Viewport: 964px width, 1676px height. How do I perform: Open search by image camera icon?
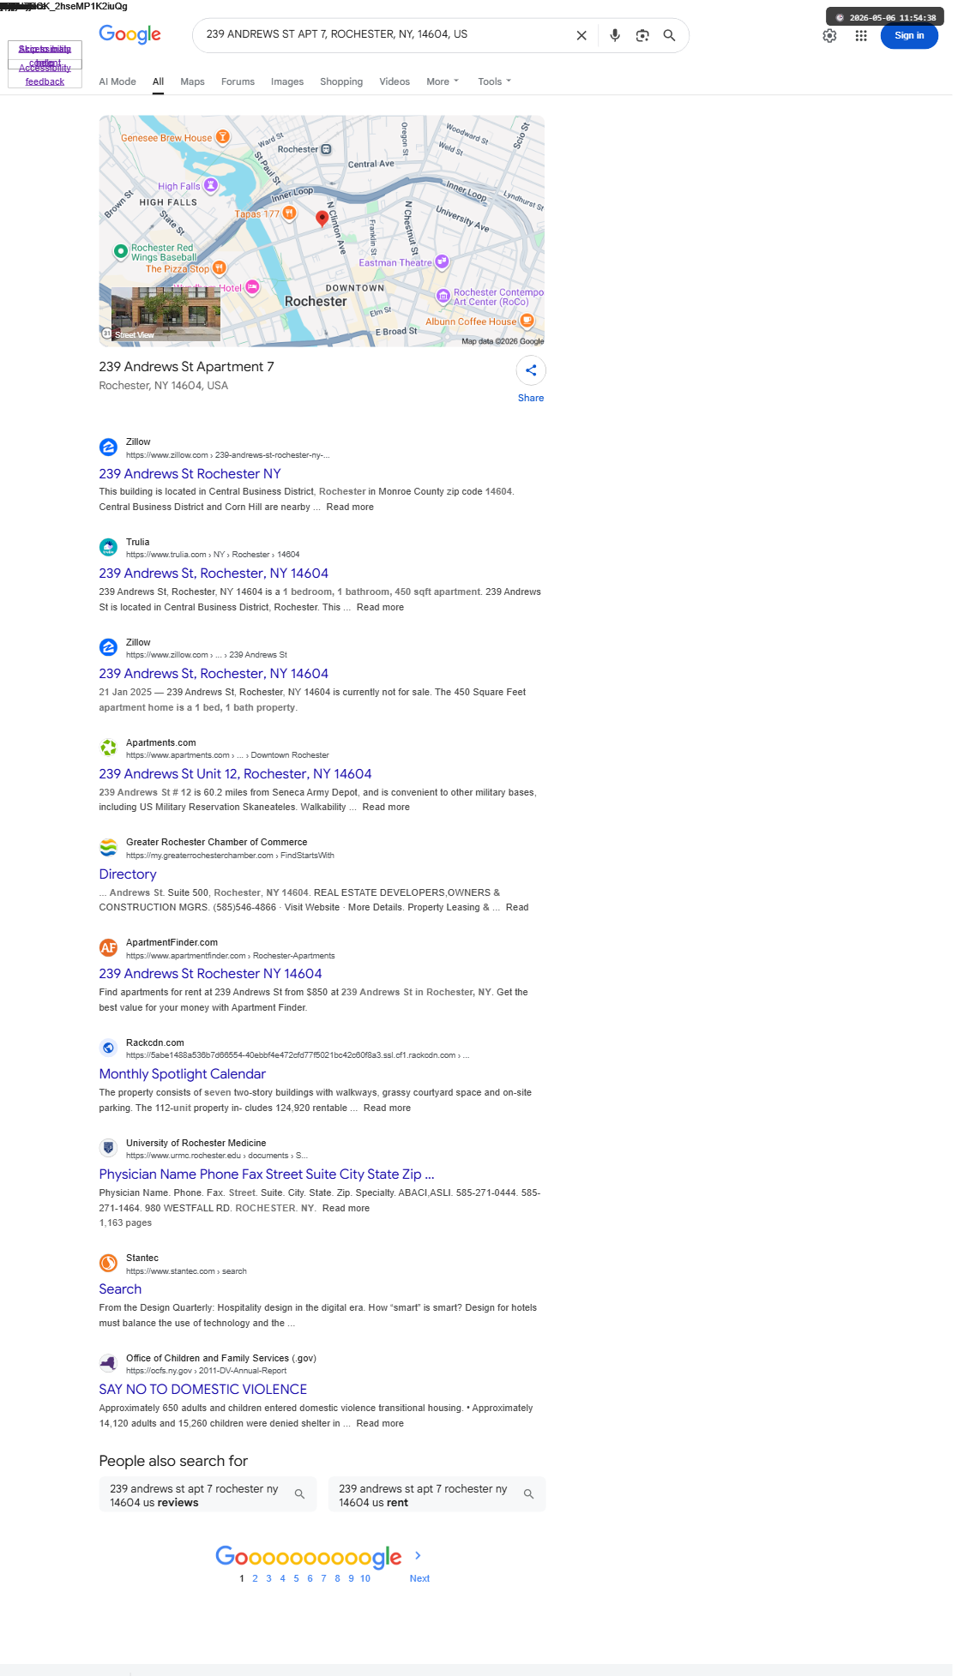click(x=642, y=35)
